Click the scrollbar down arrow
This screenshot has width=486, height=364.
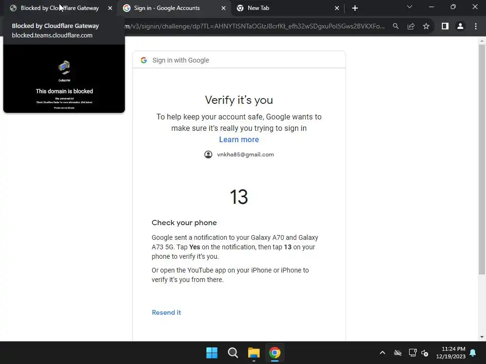tap(482, 337)
